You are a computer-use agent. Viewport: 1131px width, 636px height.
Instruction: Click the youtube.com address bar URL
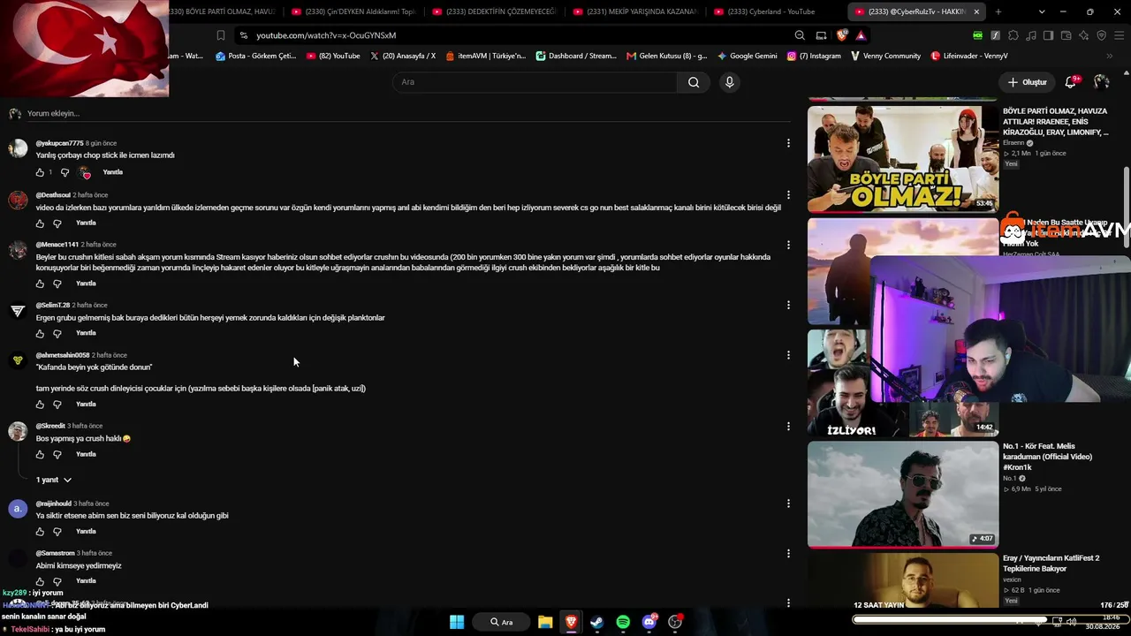click(x=326, y=35)
